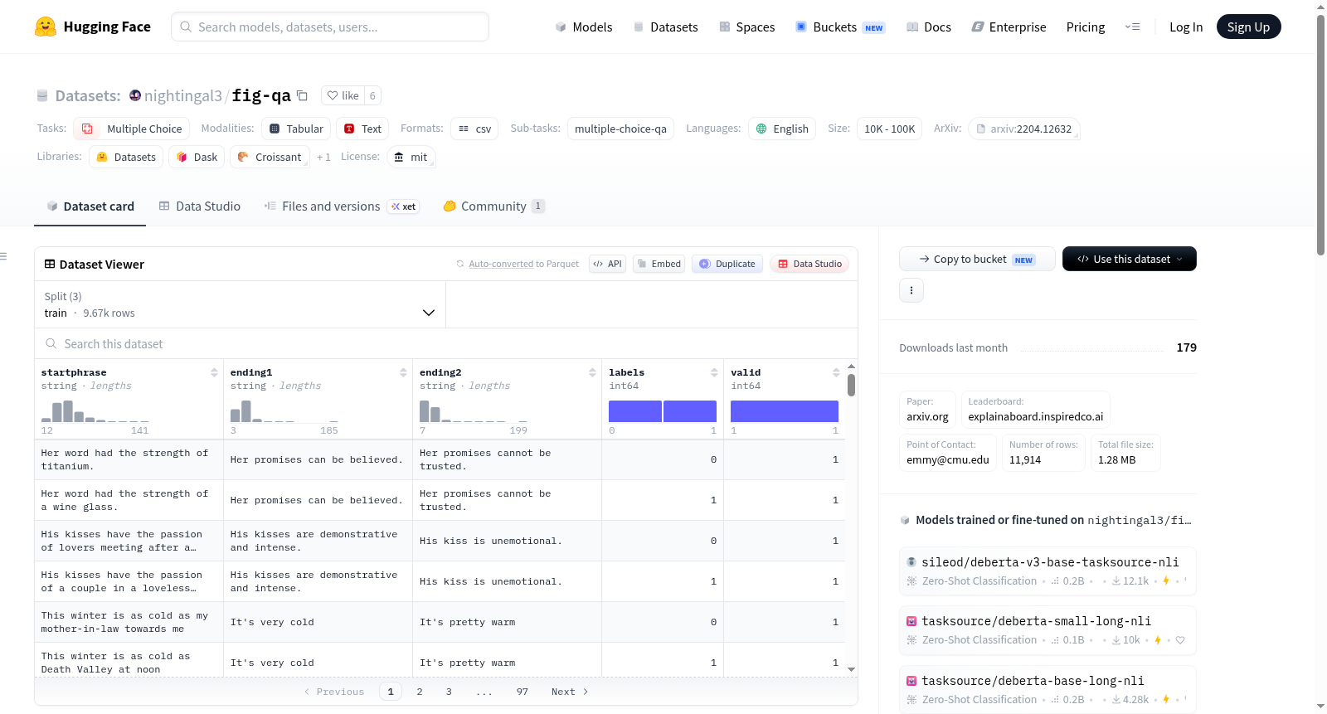Copy dataset name with the copy icon
The width and height of the screenshot is (1327, 714).
tap(302, 95)
